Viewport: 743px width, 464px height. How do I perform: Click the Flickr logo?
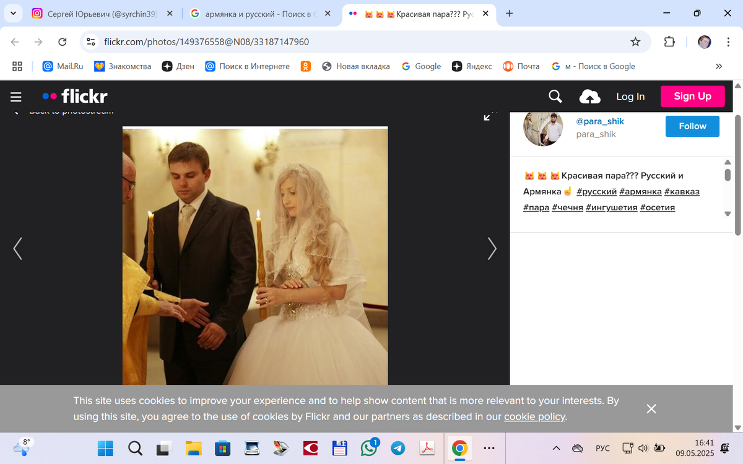click(x=75, y=97)
